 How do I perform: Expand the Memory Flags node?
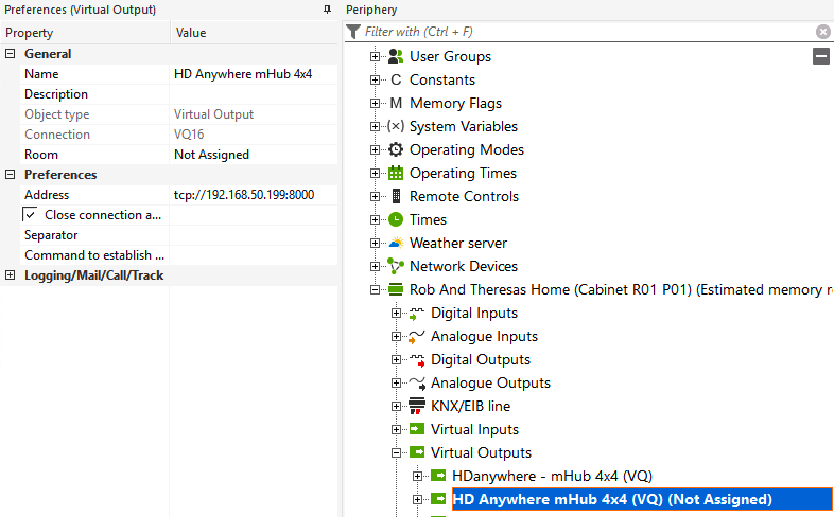375,103
